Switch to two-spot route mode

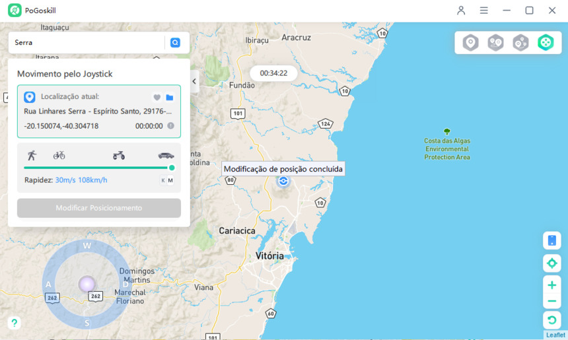pos(495,43)
